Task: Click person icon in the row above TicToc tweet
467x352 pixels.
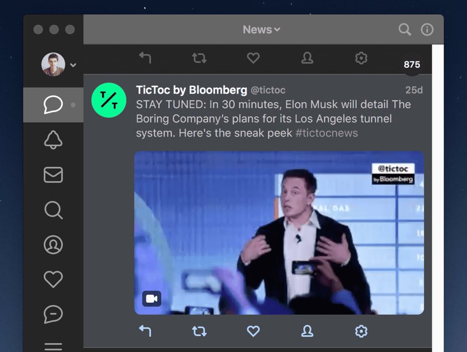Action: [307, 58]
